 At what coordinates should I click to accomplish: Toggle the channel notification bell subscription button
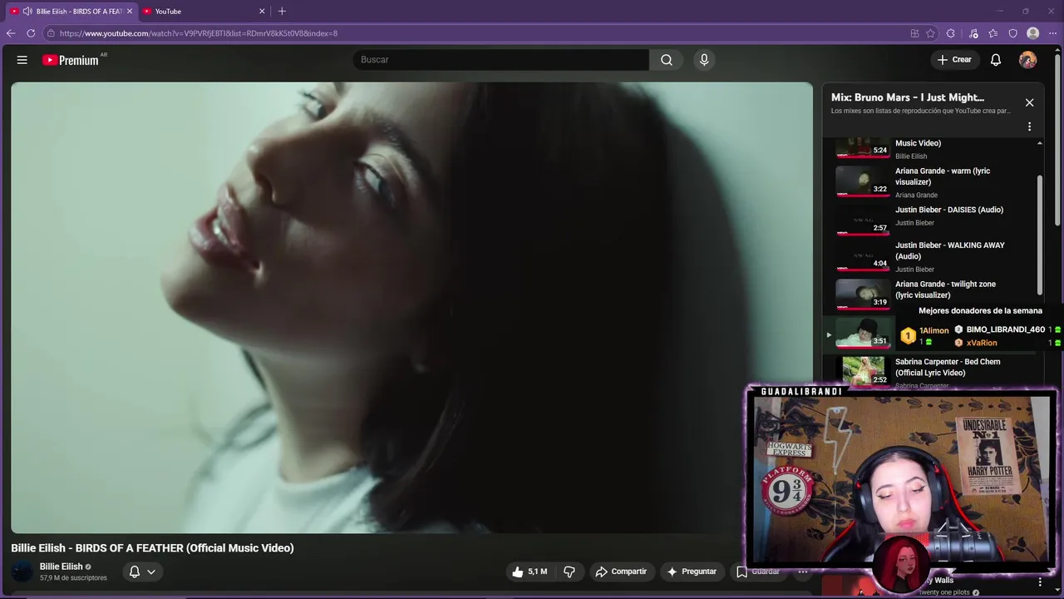pyautogui.click(x=142, y=572)
